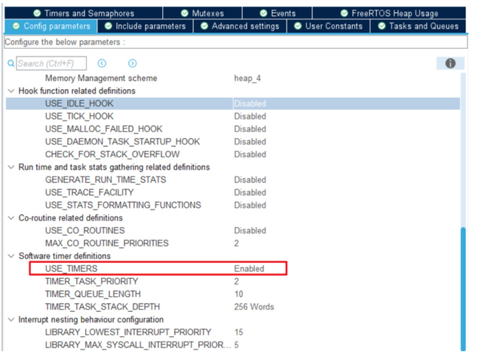
Task: Open the Tasks and Queues tab
Action: 418,26
